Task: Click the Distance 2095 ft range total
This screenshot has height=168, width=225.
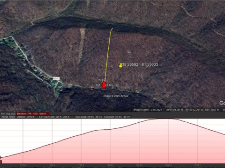Action: coord(25,117)
